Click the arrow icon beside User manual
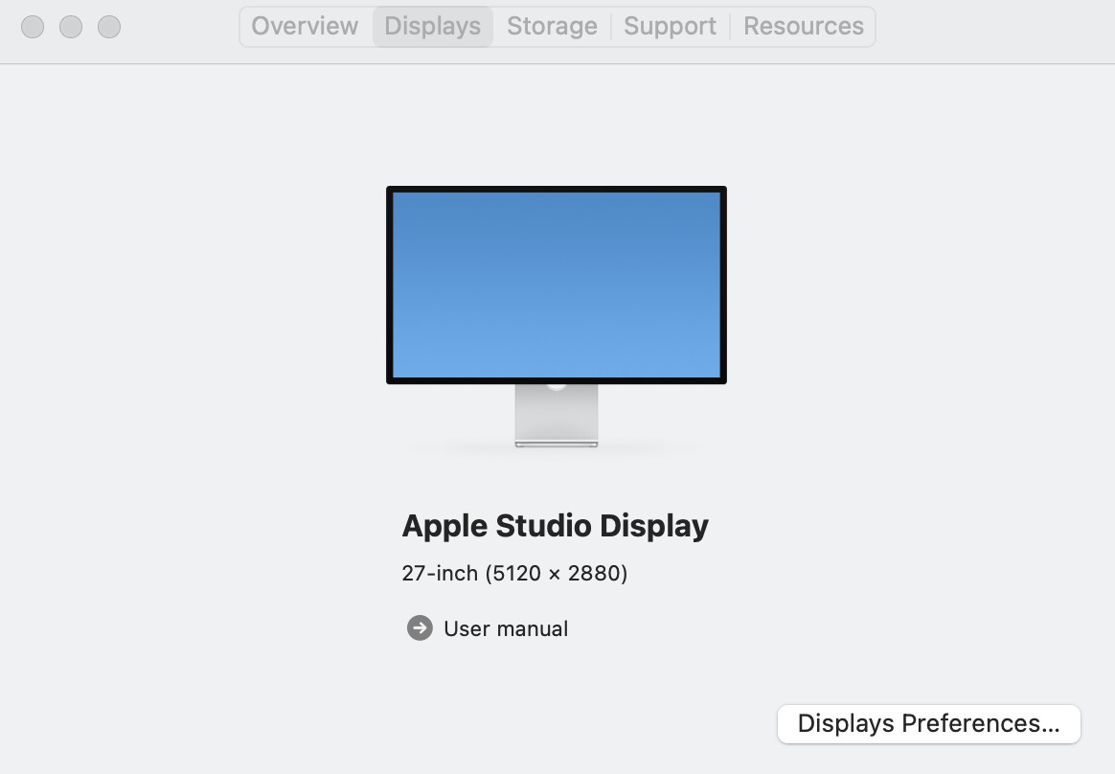This screenshot has width=1115, height=774. coord(420,628)
